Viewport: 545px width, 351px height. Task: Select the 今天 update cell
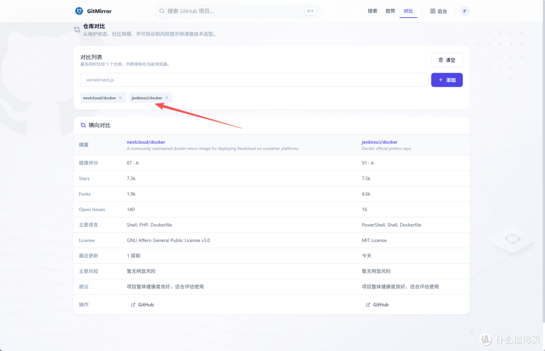[366, 256]
